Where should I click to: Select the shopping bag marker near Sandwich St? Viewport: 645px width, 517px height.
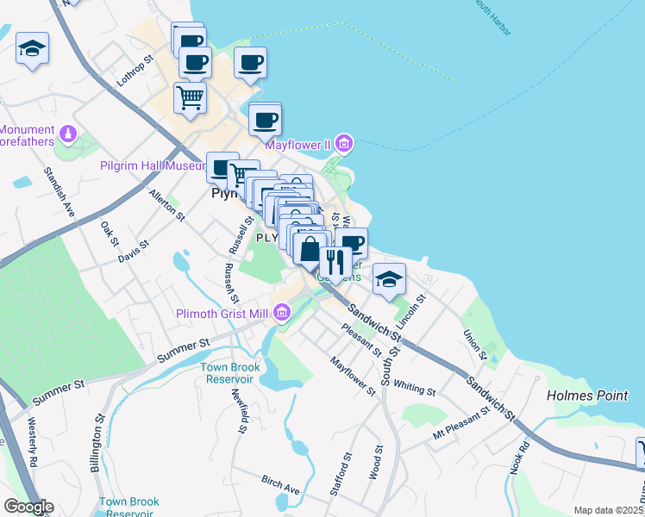[310, 251]
